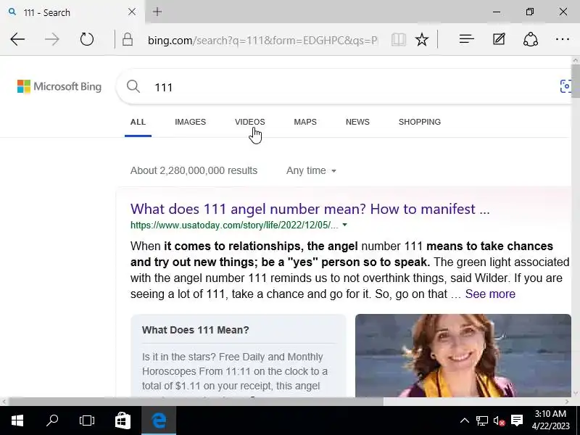Expand the usatoday.com URL dropdown arrow
This screenshot has width=580, height=435.
pyautogui.click(x=345, y=225)
